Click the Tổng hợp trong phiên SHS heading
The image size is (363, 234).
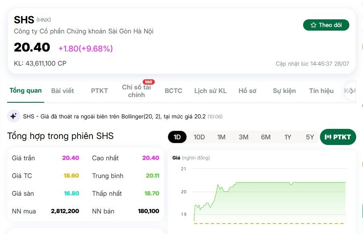60,136
